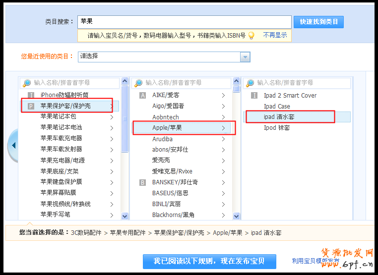Click the lightbulb hint icon
Viewport: 378px width, 275px height.
point(252,36)
